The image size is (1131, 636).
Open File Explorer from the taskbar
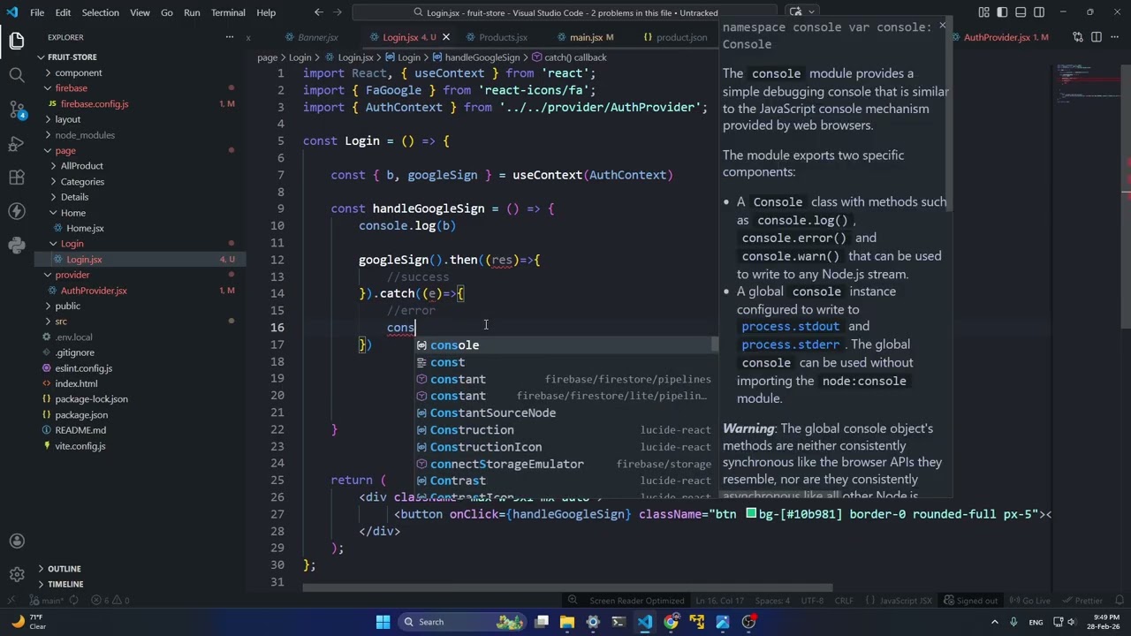click(567, 622)
